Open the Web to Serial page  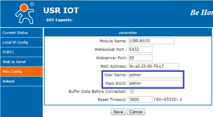(21, 62)
